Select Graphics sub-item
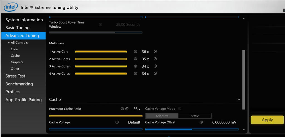The width and height of the screenshot is (285, 137). point(17,62)
